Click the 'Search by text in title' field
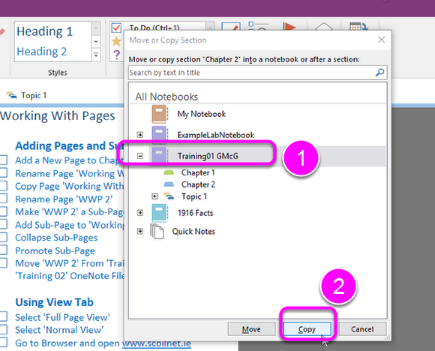The width and height of the screenshot is (435, 351). (x=251, y=73)
